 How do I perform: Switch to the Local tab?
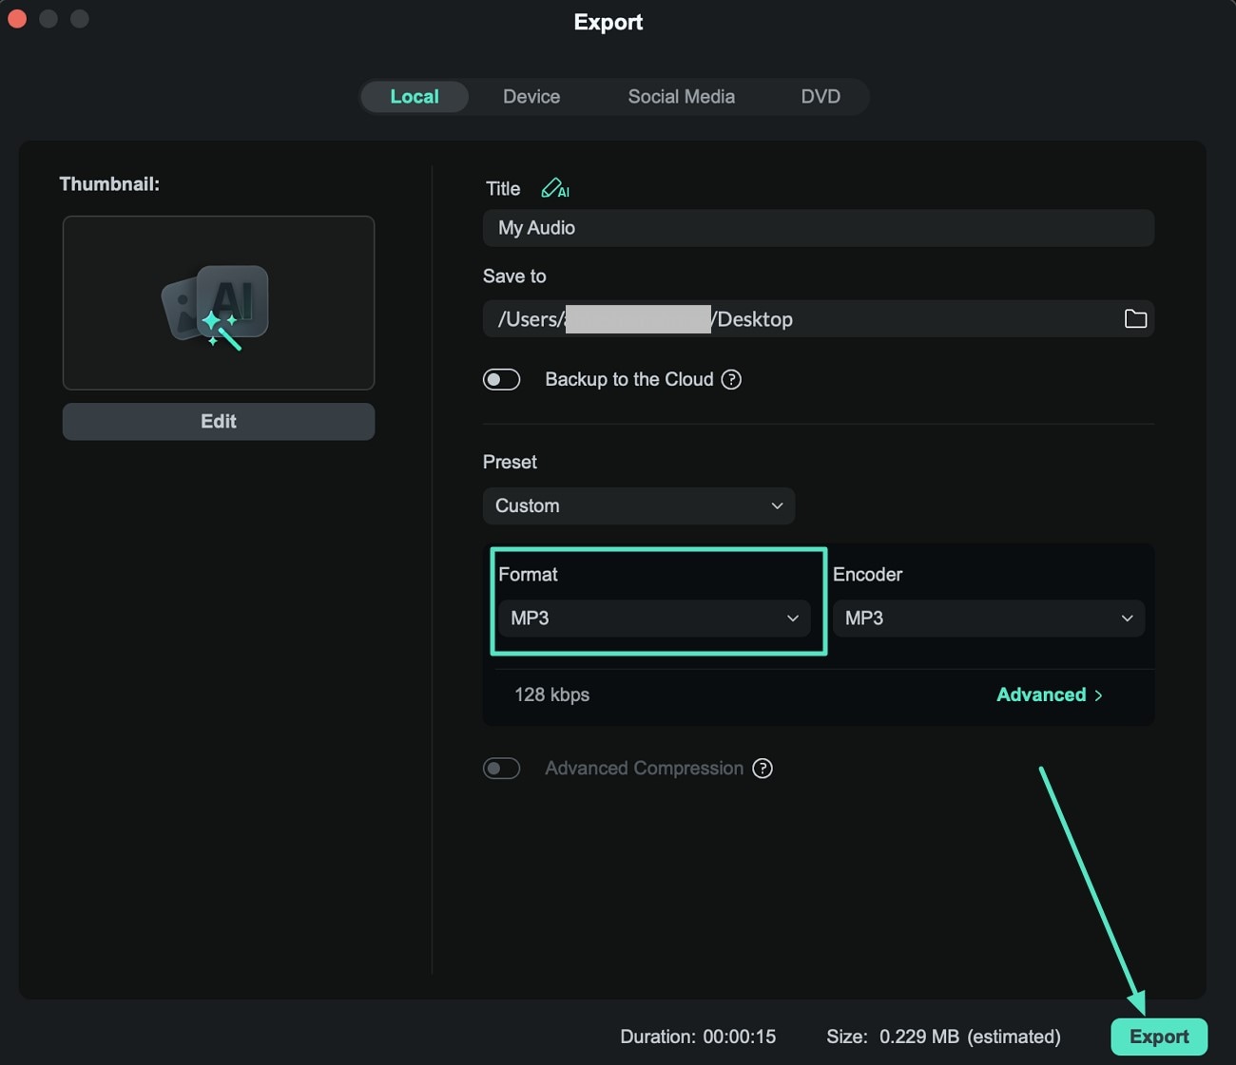(x=415, y=97)
